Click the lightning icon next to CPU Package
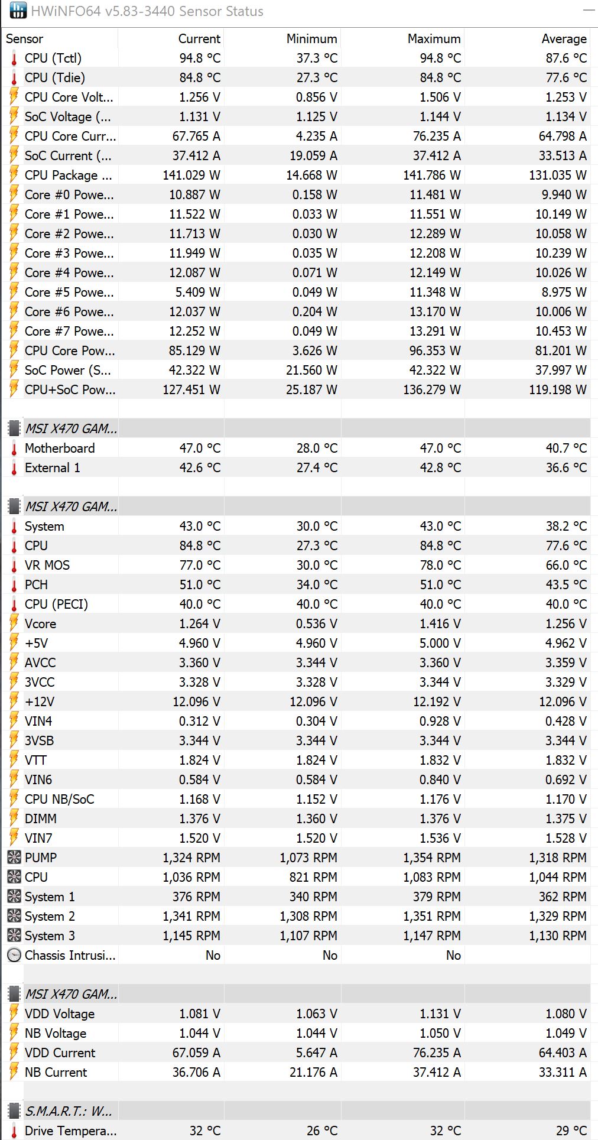The width and height of the screenshot is (598, 1140). tap(14, 175)
